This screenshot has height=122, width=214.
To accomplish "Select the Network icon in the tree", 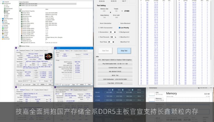I will point(3,27).
